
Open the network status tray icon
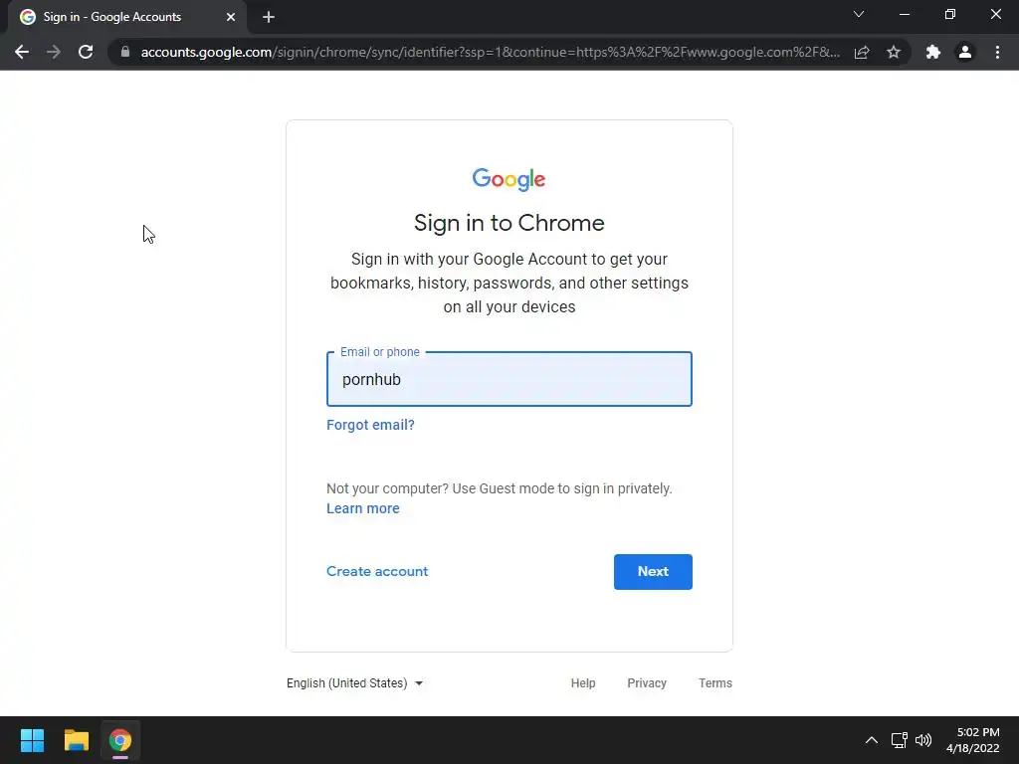pos(900,740)
